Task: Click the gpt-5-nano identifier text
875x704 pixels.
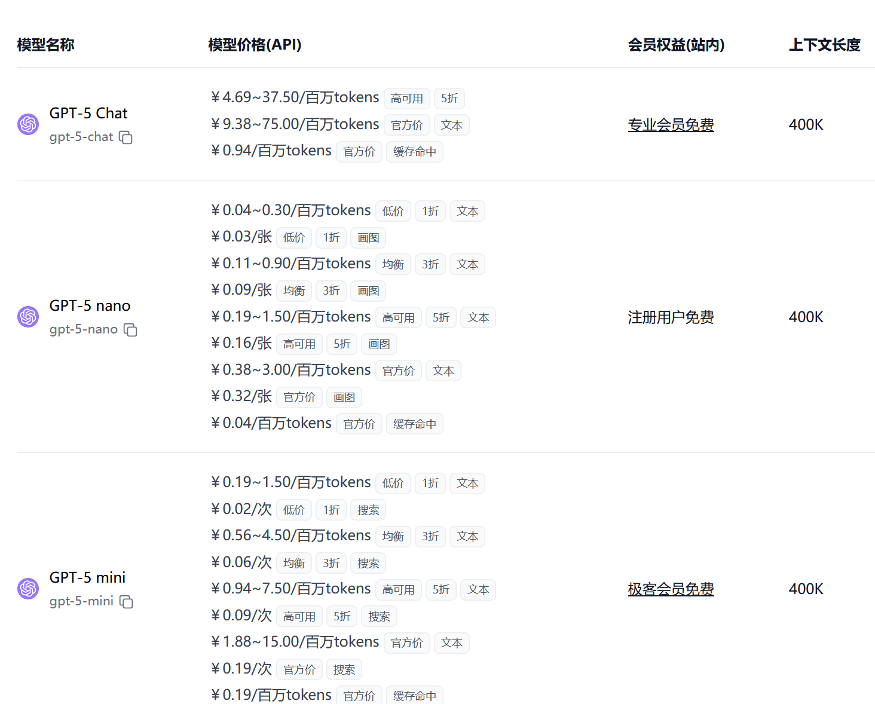Action: (x=84, y=329)
